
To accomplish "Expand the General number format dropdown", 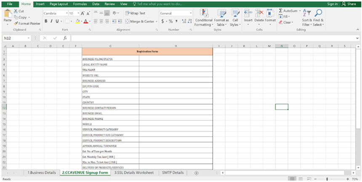I will pos(191,13).
